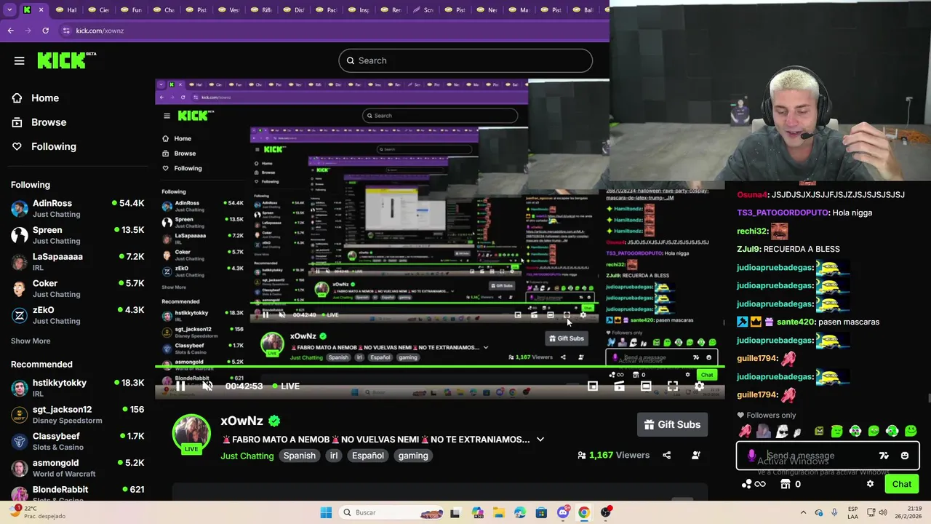Open asmongold recommended channel
The height and width of the screenshot is (524, 931).
78,468
